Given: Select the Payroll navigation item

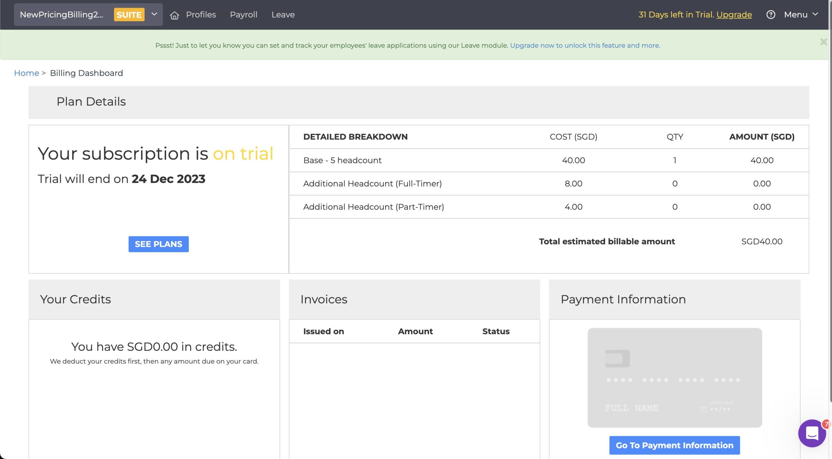Looking at the screenshot, I should [x=243, y=15].
